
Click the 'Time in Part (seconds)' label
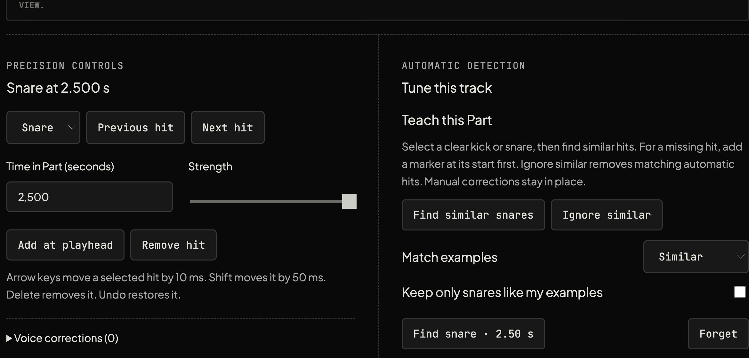pyautogui.click(x=60, y=167)
